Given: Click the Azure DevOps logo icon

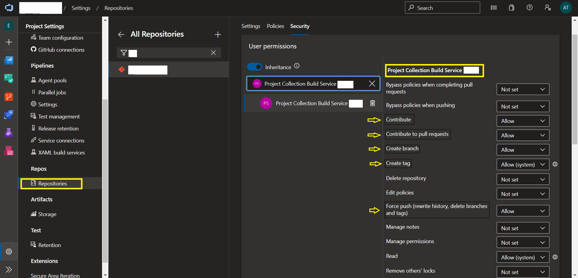Looking at the screenshot, I should 9,8.
